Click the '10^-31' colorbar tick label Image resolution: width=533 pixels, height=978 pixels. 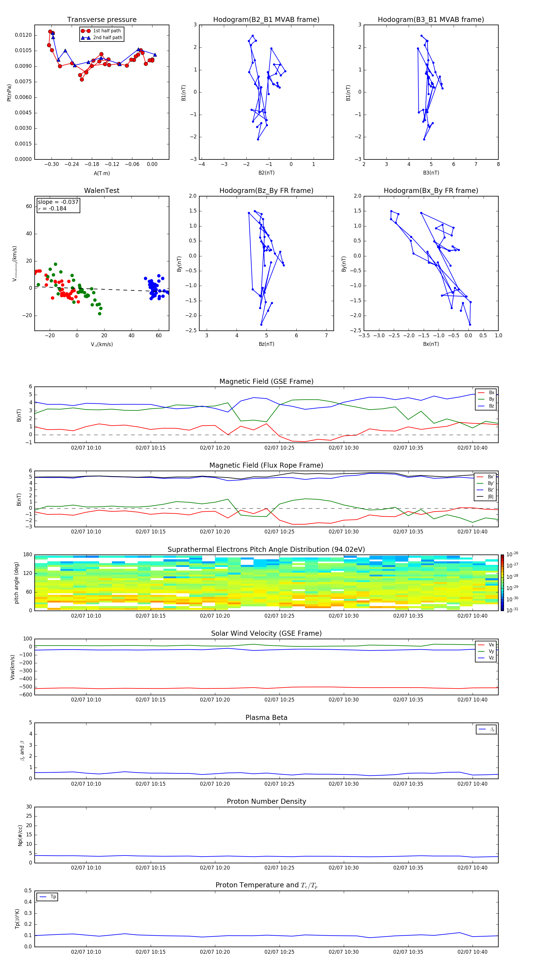click(x=512, y=610)
